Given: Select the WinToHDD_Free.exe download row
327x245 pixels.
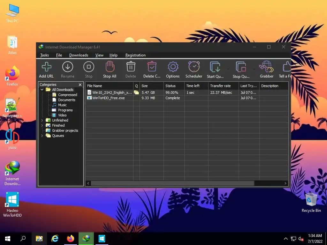Looking at the screenshot, I should (x=187, y=98).
